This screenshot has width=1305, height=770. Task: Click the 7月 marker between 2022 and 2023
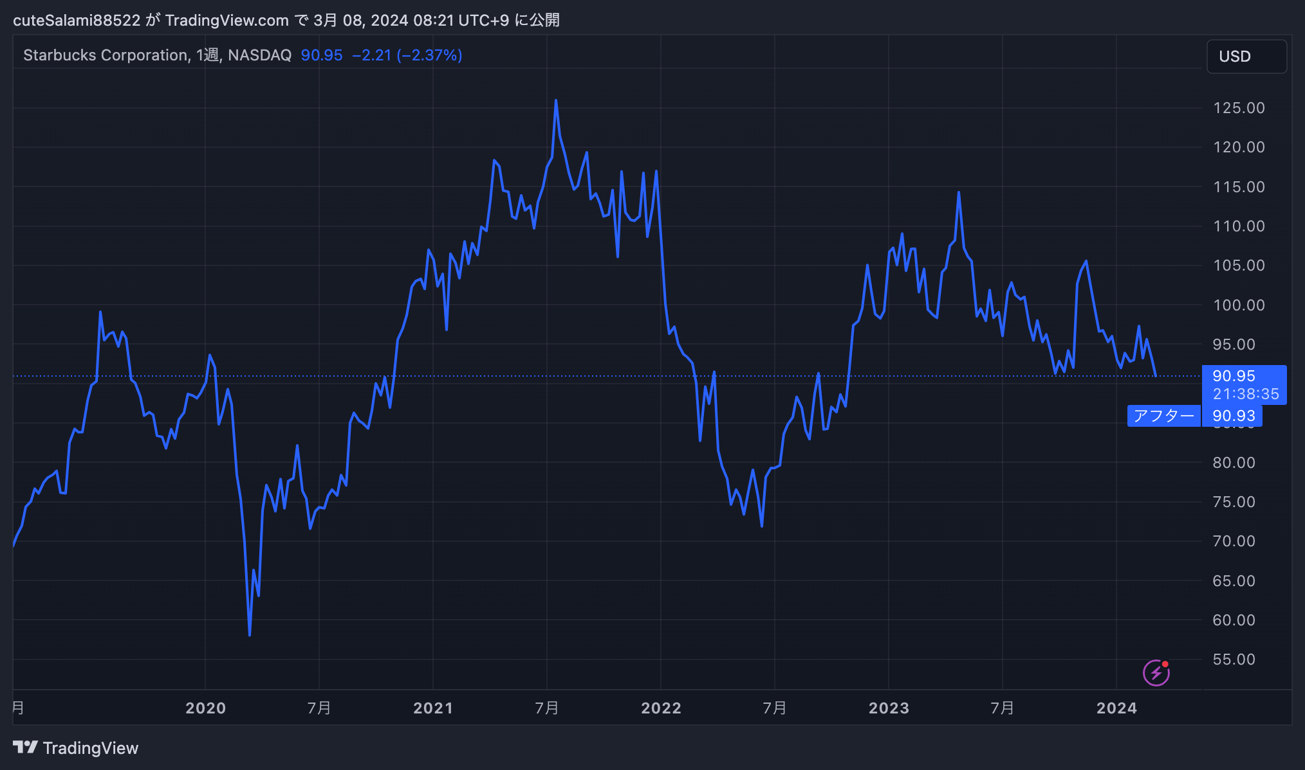[774, 708]
